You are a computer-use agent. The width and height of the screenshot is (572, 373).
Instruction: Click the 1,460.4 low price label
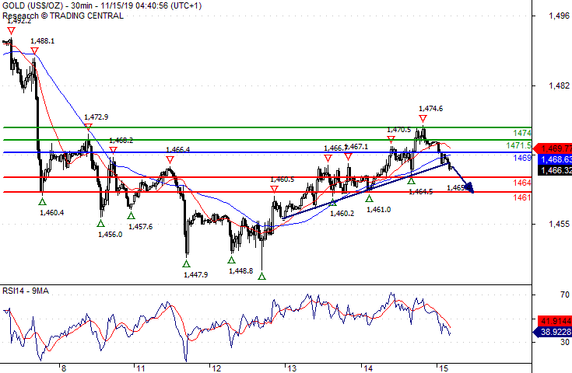pyautogui.click(x=52, y=212)
